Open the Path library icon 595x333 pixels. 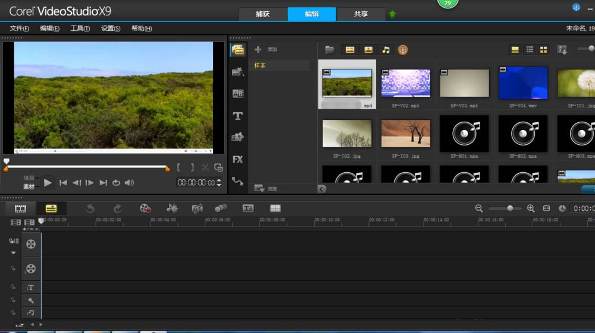237,181
